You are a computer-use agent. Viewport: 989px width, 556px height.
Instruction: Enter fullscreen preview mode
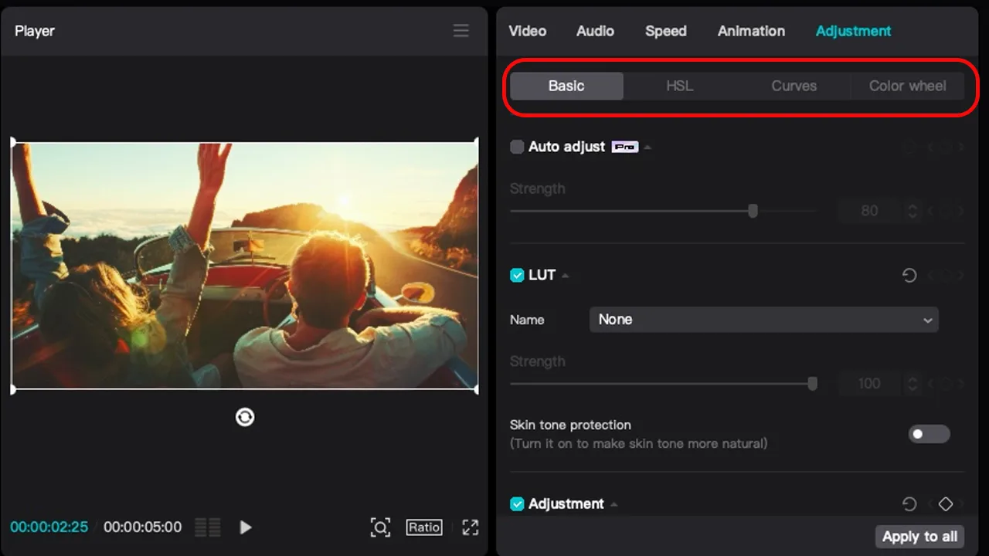(x=470, y=527)
